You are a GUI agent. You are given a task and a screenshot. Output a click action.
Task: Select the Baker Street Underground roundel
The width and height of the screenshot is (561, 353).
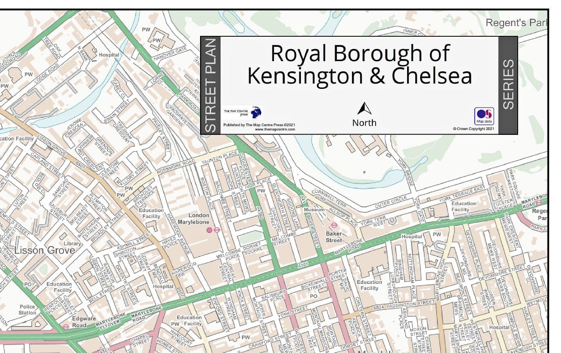(x=334, y=225)
